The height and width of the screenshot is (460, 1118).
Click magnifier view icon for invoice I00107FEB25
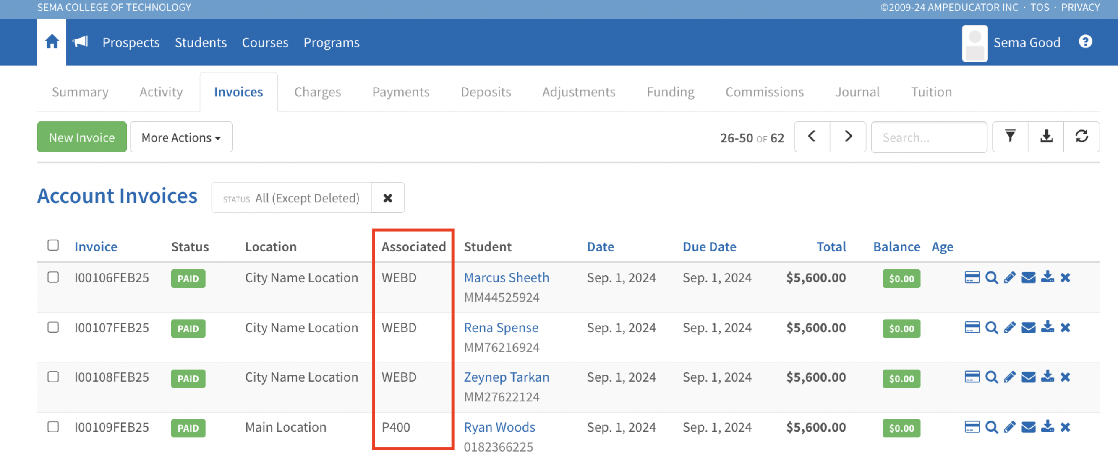991,328
